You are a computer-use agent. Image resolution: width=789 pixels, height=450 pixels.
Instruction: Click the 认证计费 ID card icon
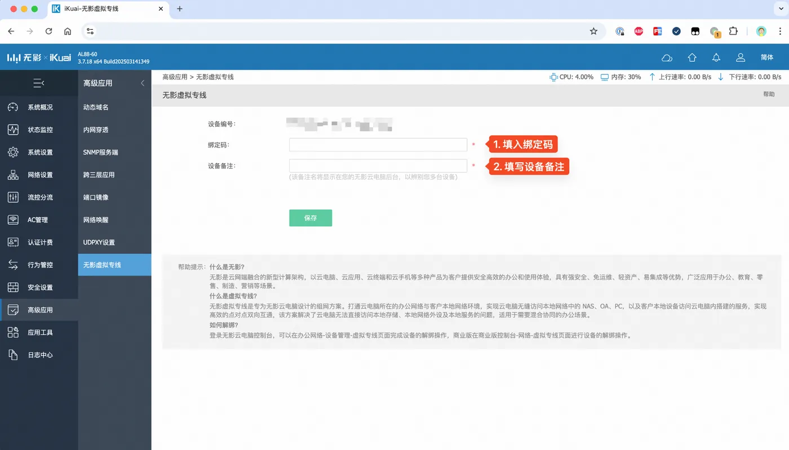point(13,242)
